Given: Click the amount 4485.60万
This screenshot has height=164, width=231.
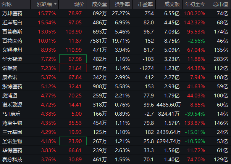Looking at the screenshot, I should click(168, 105).
